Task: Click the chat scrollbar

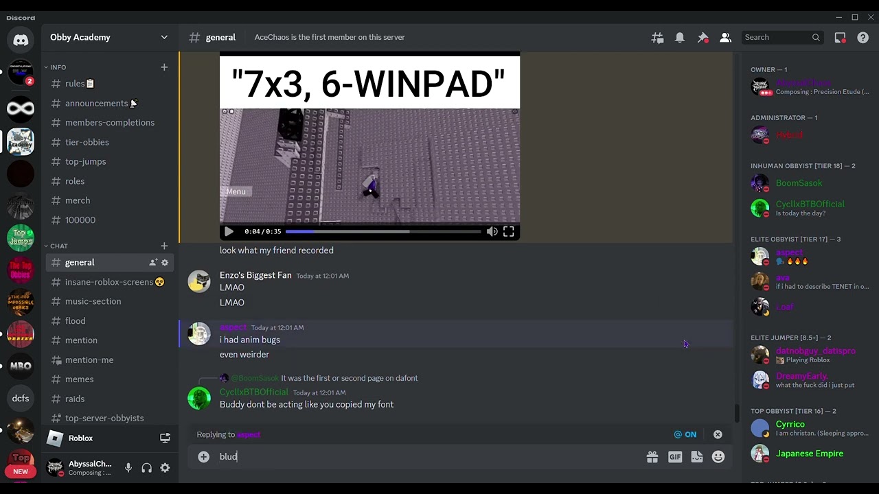Action: (x=737, y=414)
